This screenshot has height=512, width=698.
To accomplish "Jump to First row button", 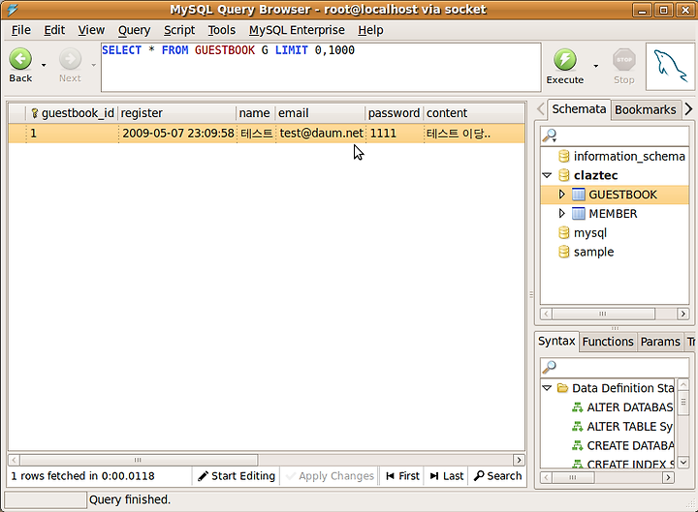I will (402, 476).
